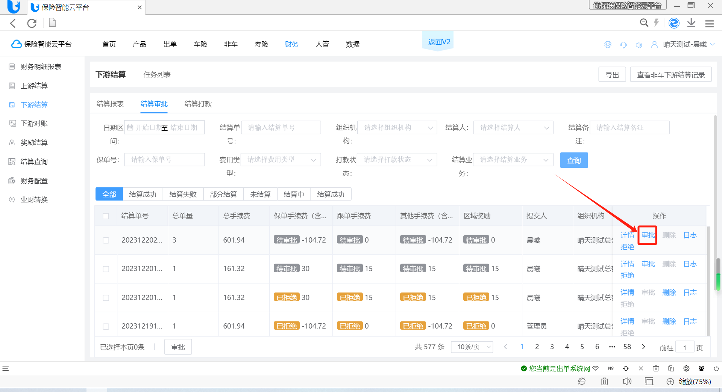This screenshot has width=722, height=392.
Task: Open 财务配置 in the sidebar
Action: pyautogui.click(x=34, y=181)
